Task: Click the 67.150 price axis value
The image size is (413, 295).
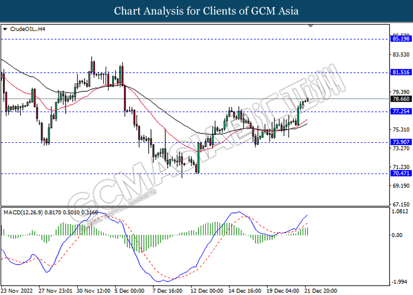Action: point(401,204)
